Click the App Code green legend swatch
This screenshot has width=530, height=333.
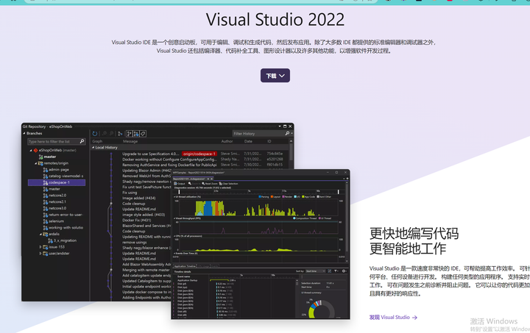[303, 197]
